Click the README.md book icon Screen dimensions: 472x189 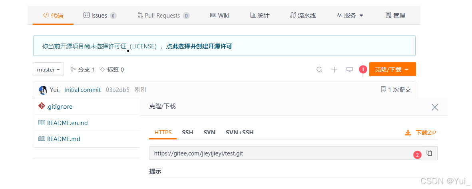tap(42, 139)
